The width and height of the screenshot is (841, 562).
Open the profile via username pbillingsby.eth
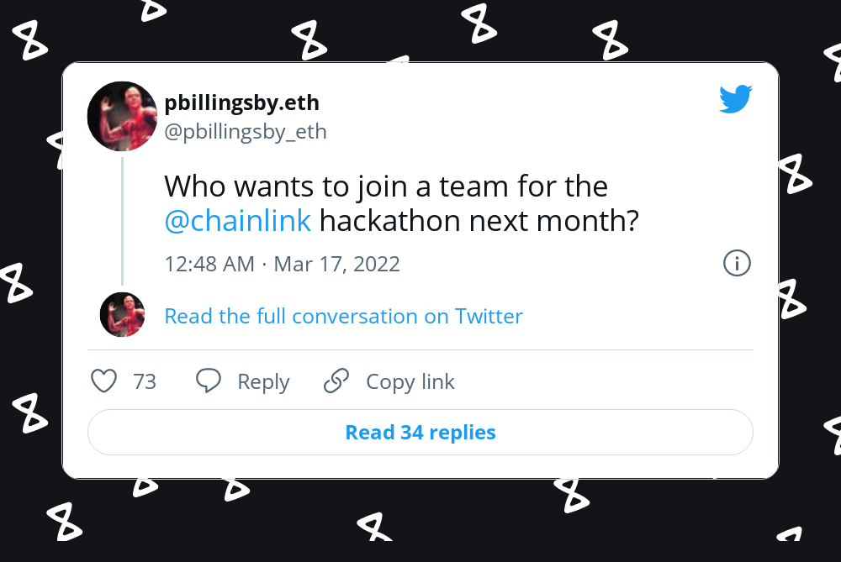coord(242,102)
